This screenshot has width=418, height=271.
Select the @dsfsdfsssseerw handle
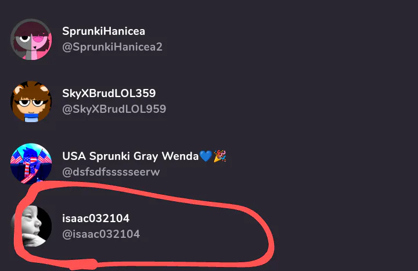(x=110, y=172)
